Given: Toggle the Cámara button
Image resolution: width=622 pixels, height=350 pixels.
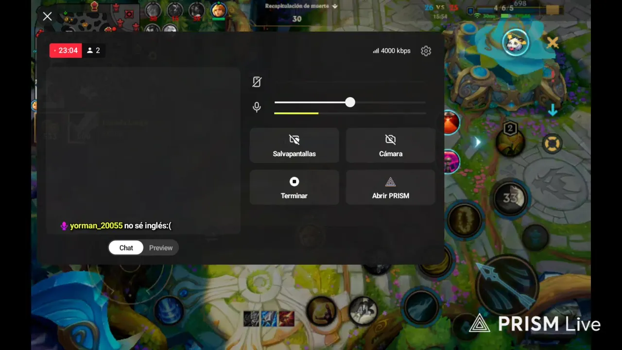Looking at the screenshot, I should click(x=390, y=145).
